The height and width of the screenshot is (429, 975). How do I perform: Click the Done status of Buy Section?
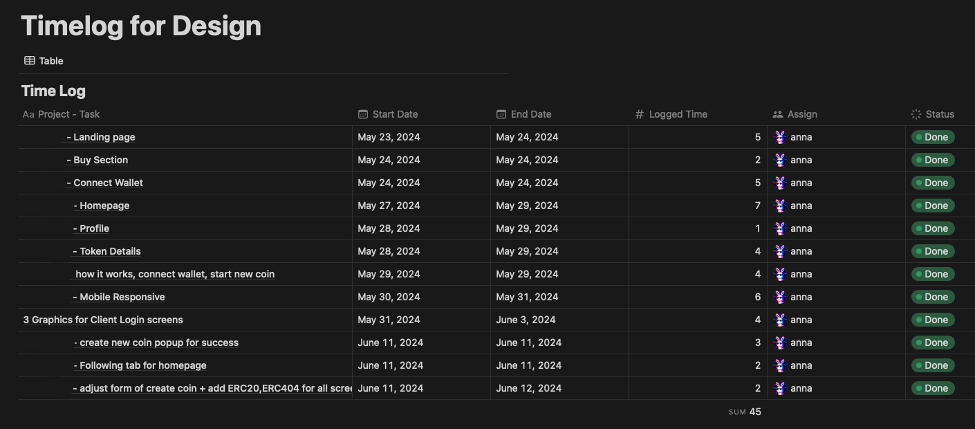click(933, 160)
